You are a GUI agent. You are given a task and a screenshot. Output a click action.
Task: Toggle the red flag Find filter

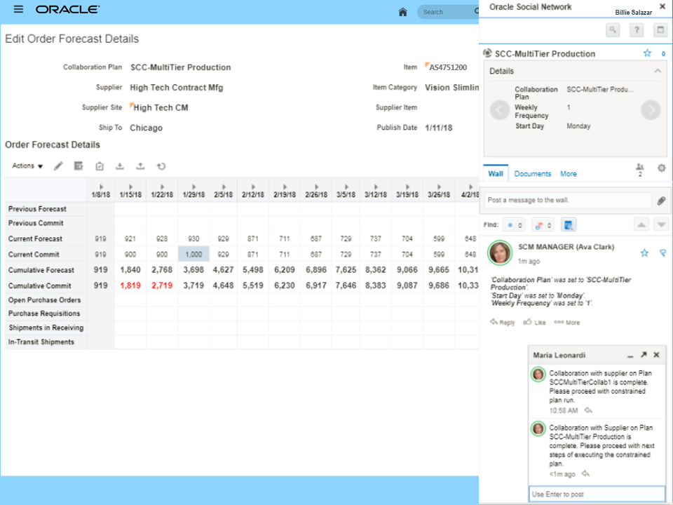pos(543,224)
